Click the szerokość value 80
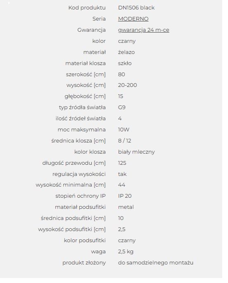Image resolution: width=228 pixels, height=283 pixels. coord(121,75)
